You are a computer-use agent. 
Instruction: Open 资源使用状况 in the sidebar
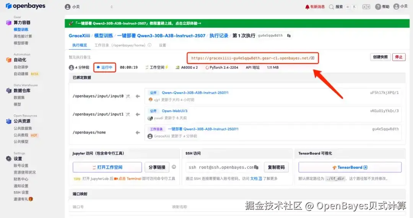coord(25,172)
